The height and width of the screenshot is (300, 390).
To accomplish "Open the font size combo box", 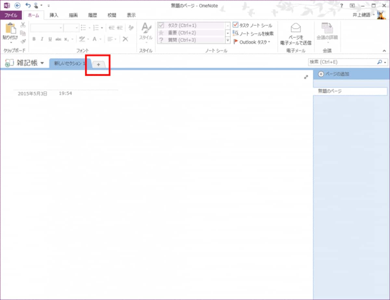I will (71, 28).
